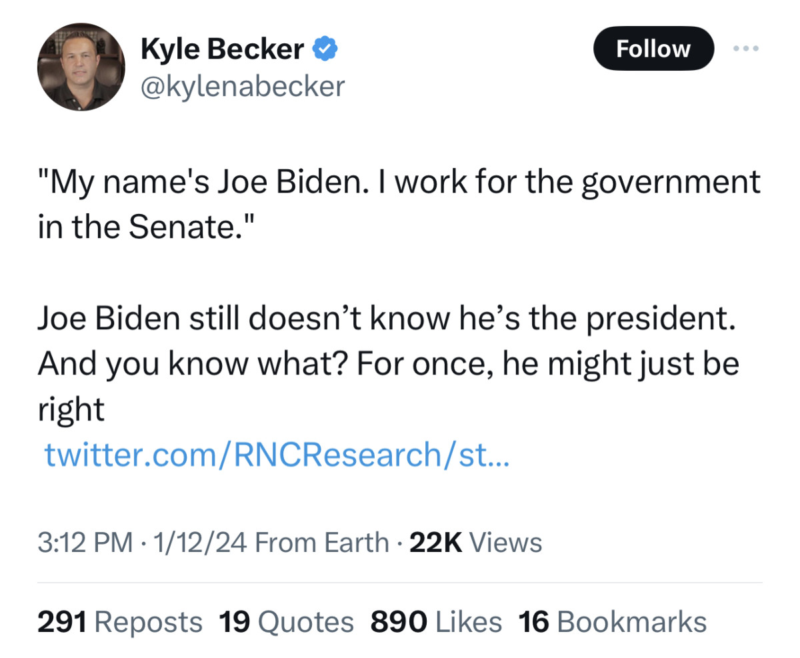Show the 890 Likes list

[x=436, y=622]
